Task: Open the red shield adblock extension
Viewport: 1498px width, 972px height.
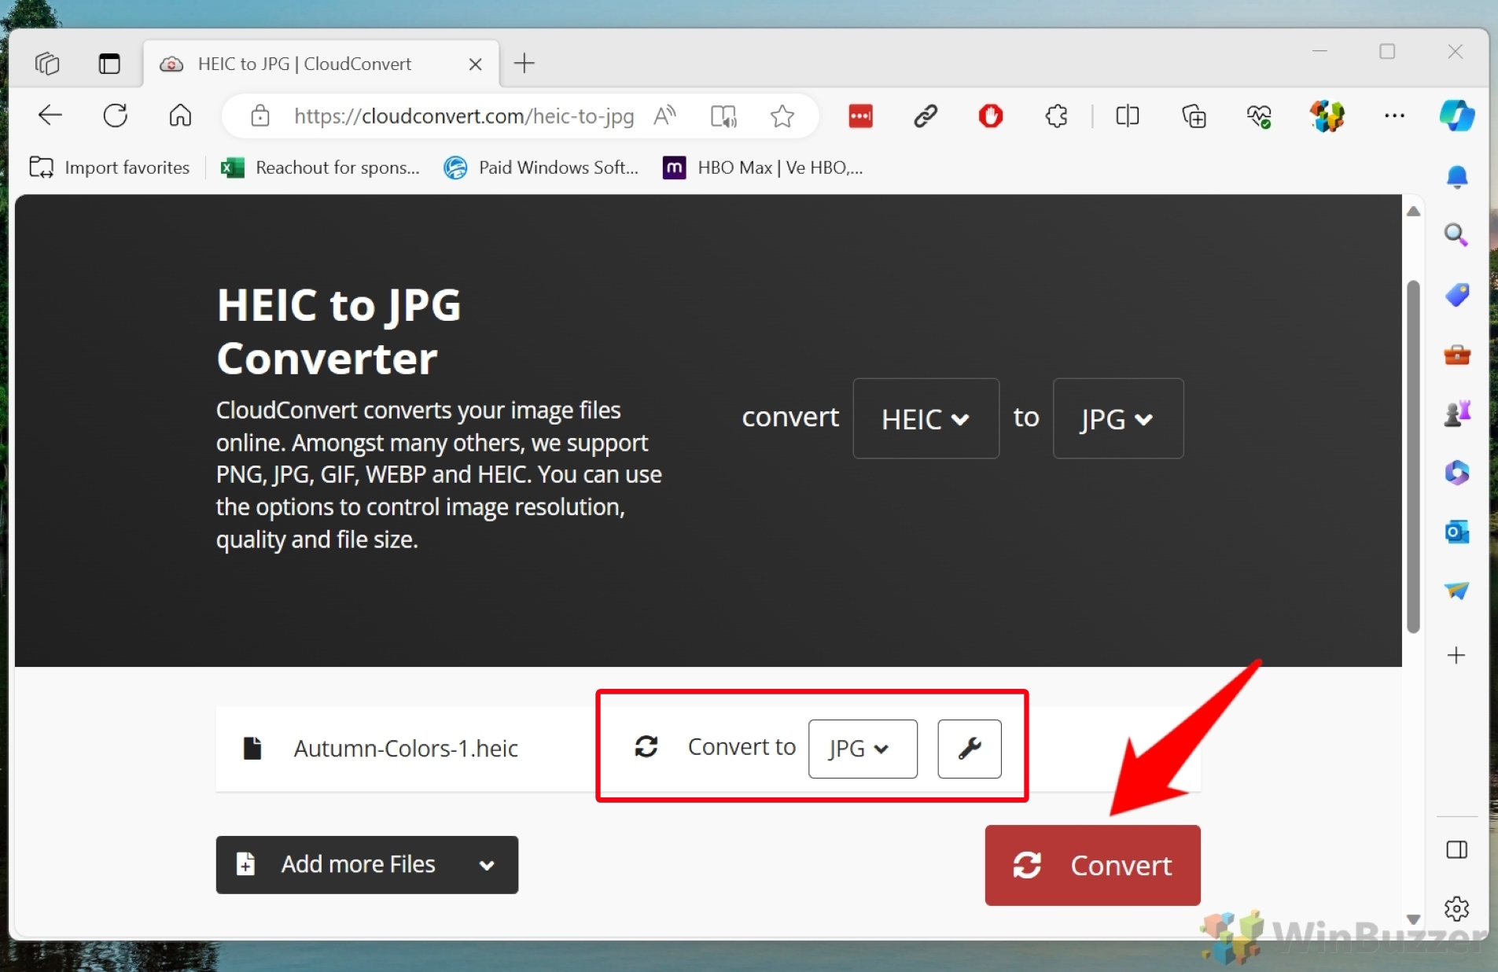Action: 991,116
